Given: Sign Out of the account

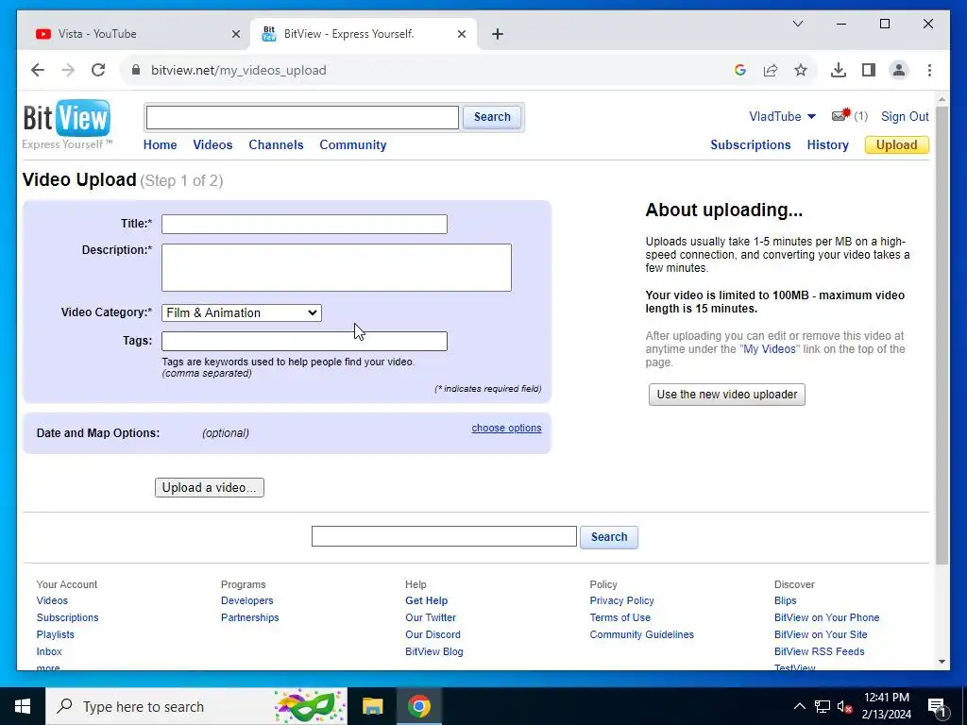Looking at the screenshot, I should click(x=904, y=116).
